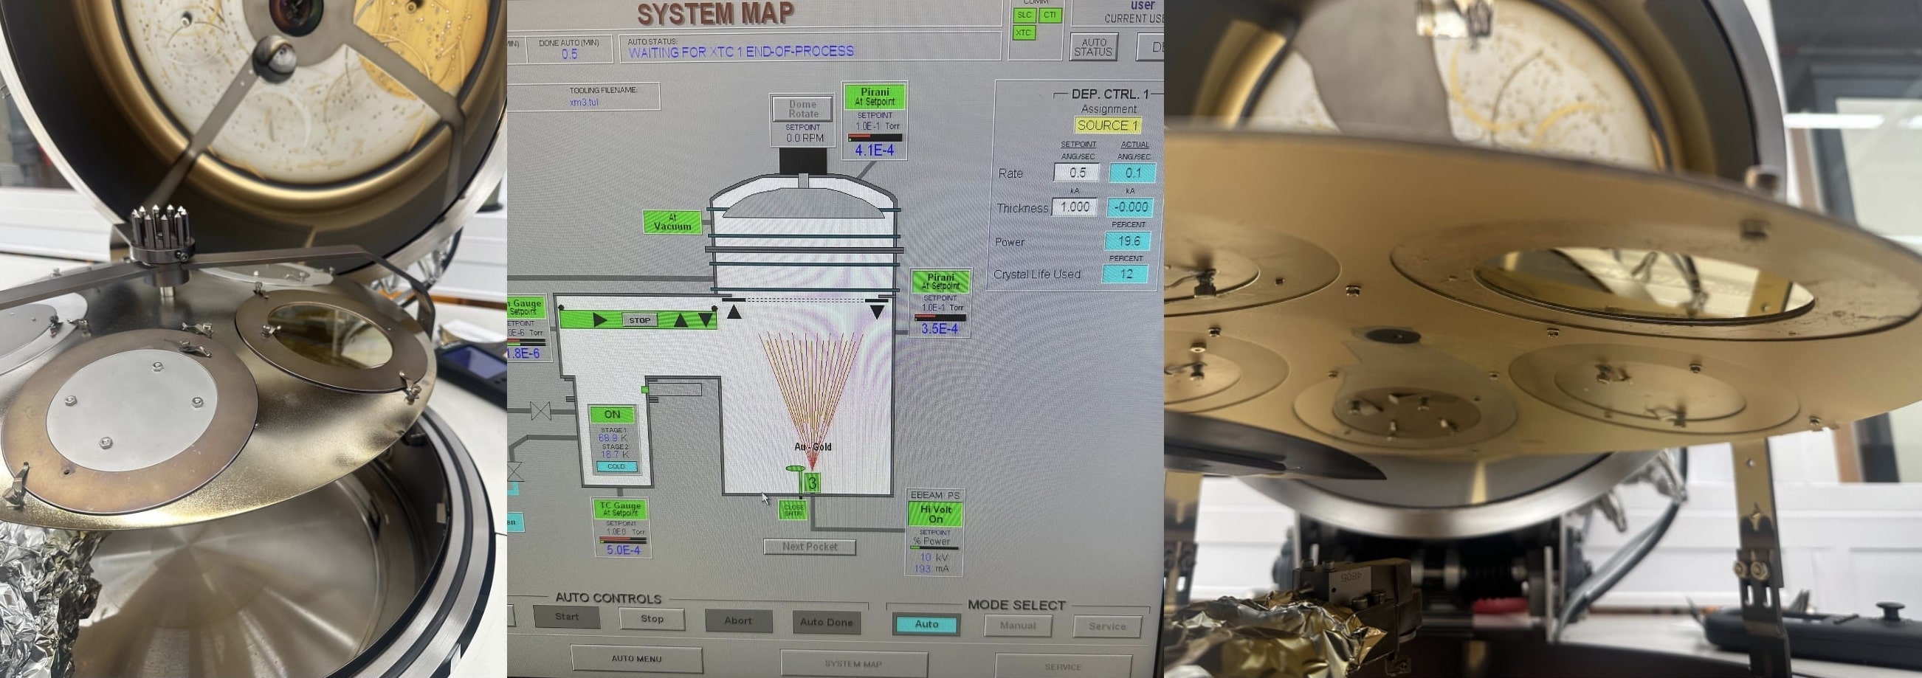Toggle the cryopump ON indicator

[612, 415]
